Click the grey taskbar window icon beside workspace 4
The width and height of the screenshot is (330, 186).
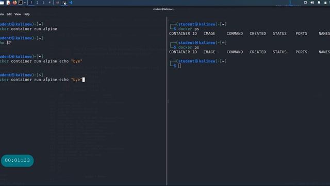pyautogui.click(x=57, y=3)
